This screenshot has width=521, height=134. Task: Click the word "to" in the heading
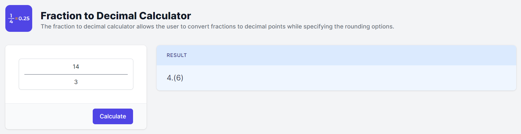pos(89,16)
